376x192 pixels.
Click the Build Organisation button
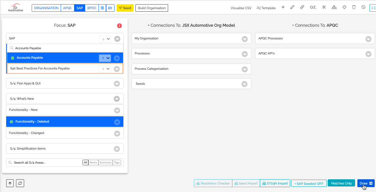click(152, 8)
